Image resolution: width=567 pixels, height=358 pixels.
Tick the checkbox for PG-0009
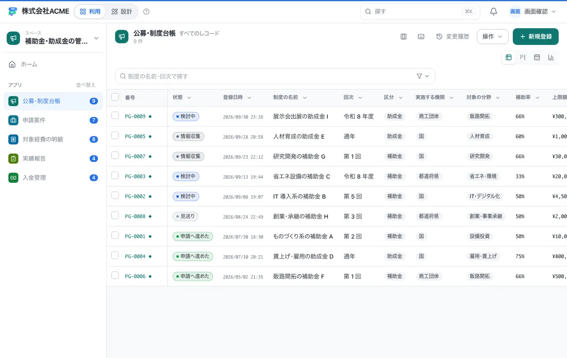(x=115, y=115)
